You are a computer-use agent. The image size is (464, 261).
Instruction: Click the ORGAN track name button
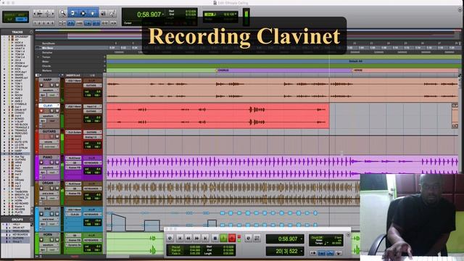(47, 183)
